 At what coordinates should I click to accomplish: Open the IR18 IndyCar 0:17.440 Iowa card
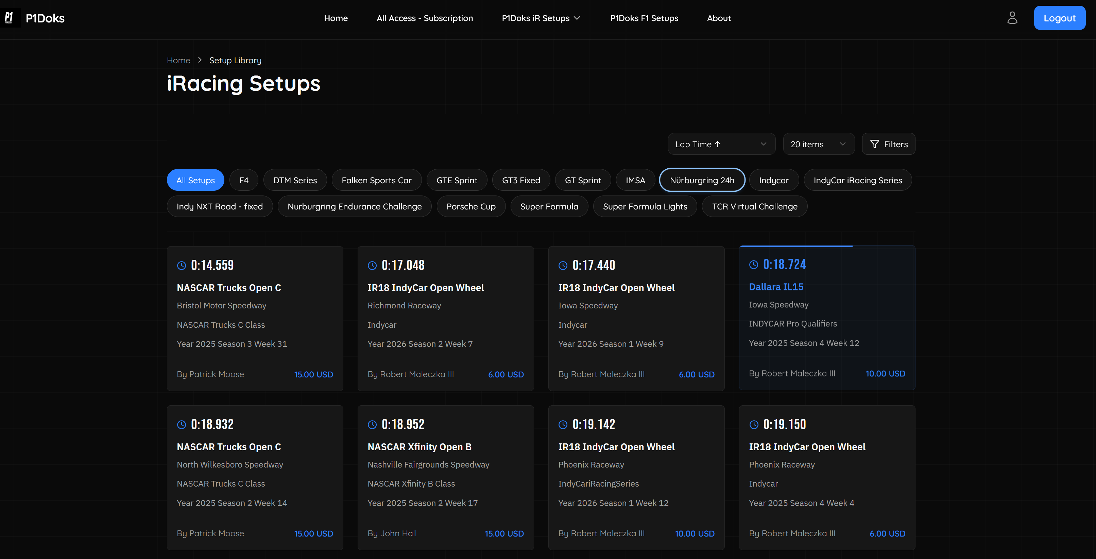coord(636,318)
